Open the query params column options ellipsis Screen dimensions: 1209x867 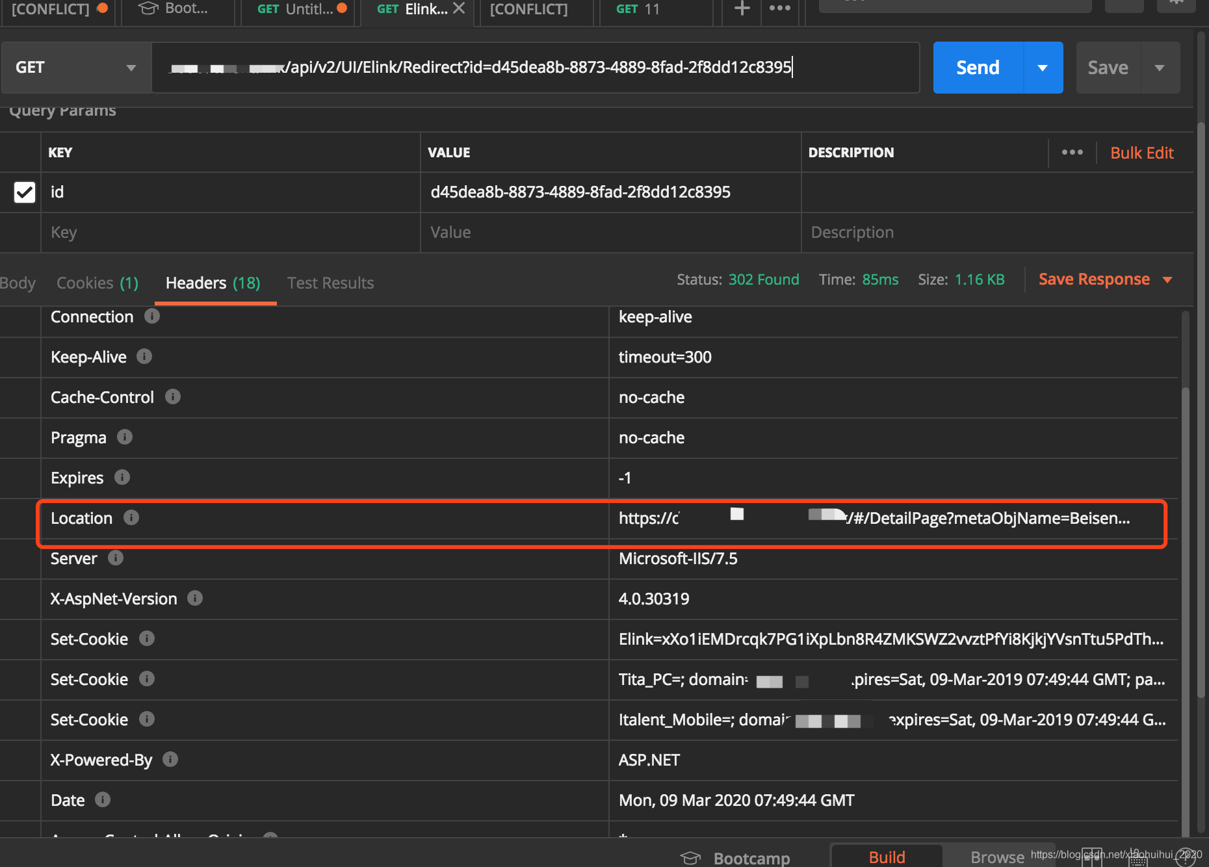[x=1072, y=153]
